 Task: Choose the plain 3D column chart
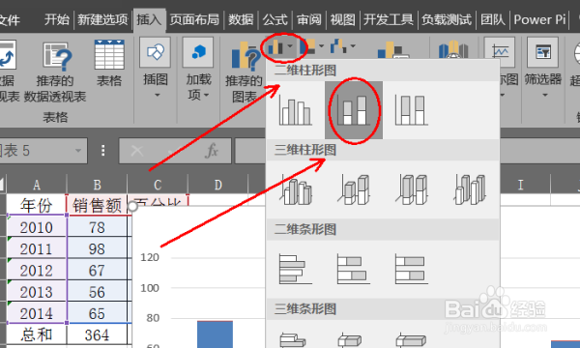(x=470, y=189)
